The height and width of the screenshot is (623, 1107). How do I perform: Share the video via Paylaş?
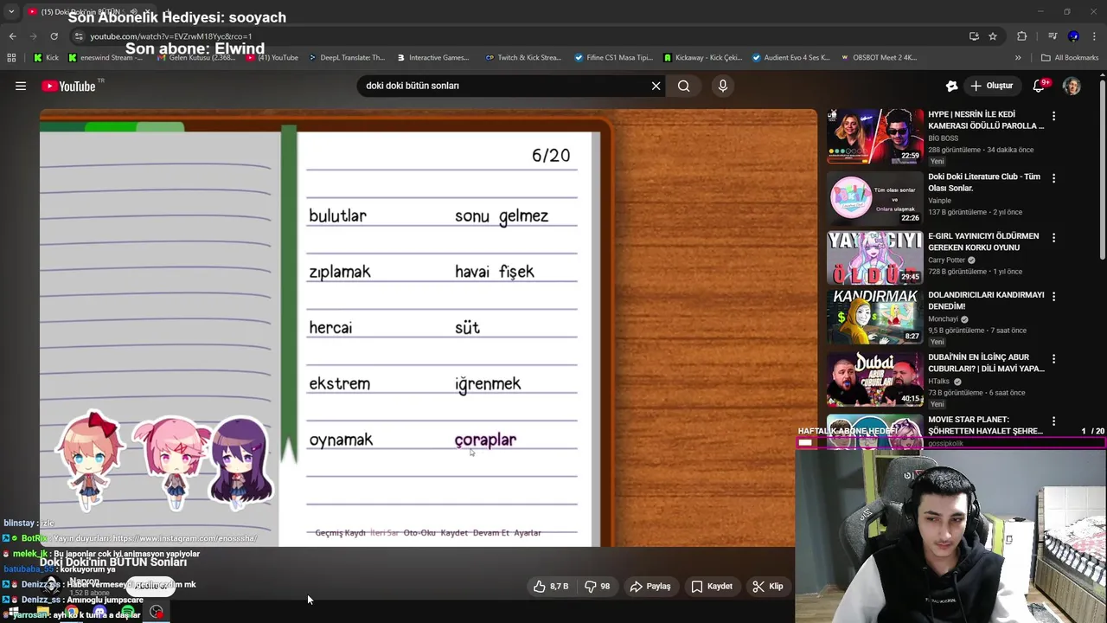click(x=650, y=586)
